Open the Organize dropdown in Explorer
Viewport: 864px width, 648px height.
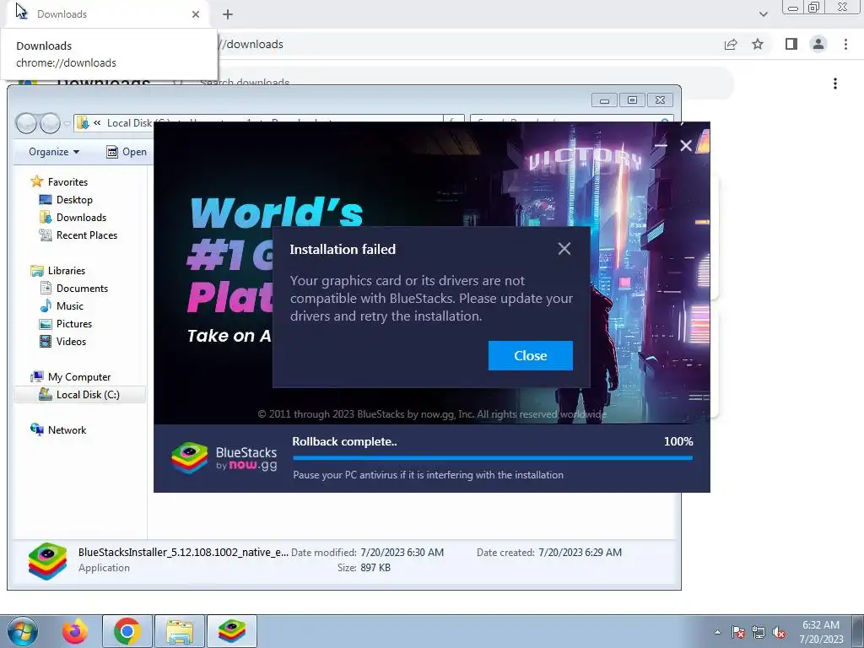pyautogui.click(x=54, y=152)
